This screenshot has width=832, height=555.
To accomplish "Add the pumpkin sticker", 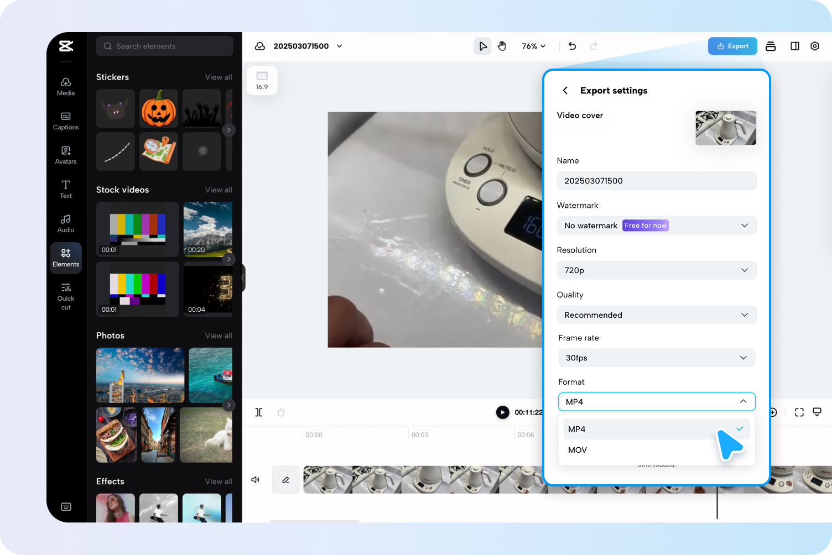I will 159,108.
